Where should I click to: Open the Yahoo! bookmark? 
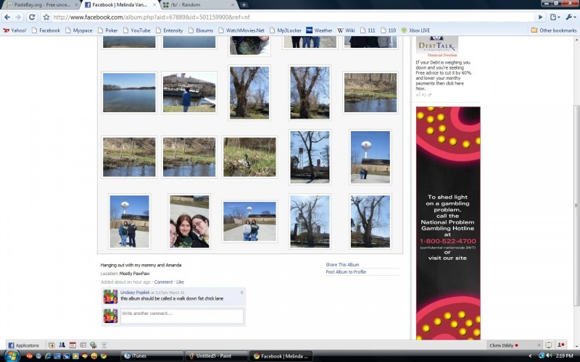point(14,30)
